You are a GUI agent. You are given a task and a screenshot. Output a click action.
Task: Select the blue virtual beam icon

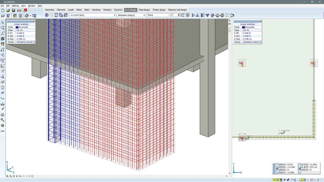click(3, 104)
